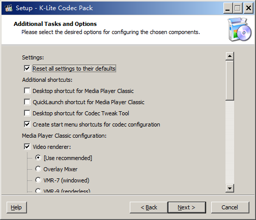Click the scrollbar down arrow
The width and height of the screenshot is (256, 220).
[230, 188]
